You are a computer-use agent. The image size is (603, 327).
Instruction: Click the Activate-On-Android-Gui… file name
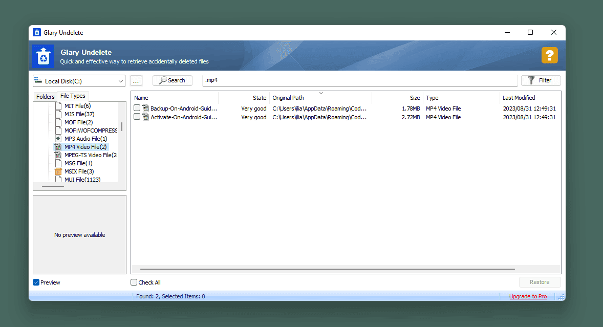pyautogui.click(x=183, y=117)
